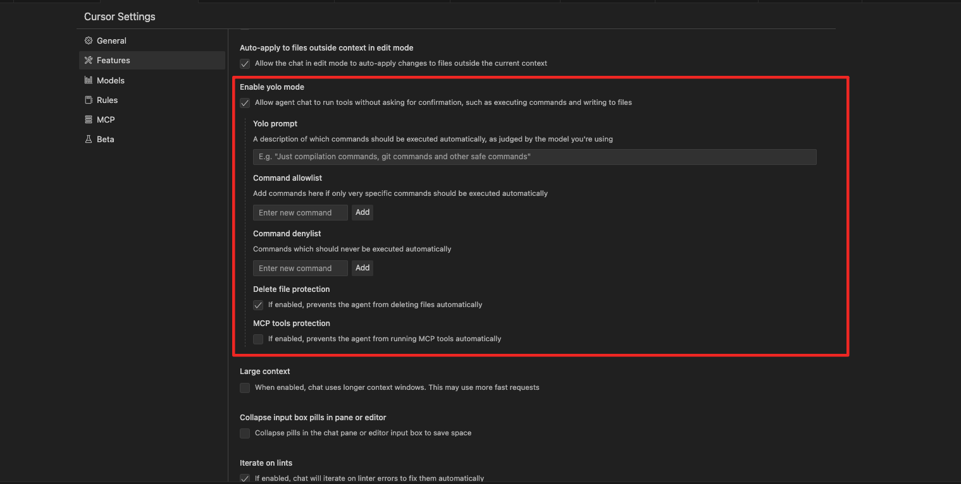This screenshot has width=961, height=484.
Task: Open the Rules settings page
Action: [x=107, y=100]
